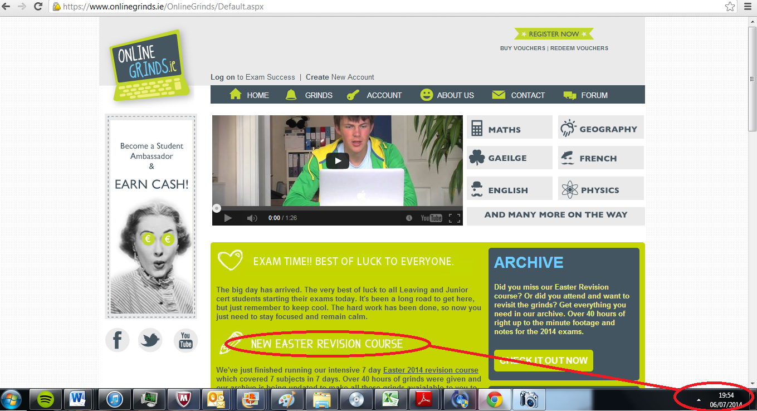757x411 pixels.
Task: Show hidden system tray icons
Action: click(699, 400)
